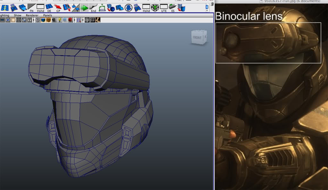Click the Hshd shelf button next to UTE
The image size is (328, 190).
point(146,8)
